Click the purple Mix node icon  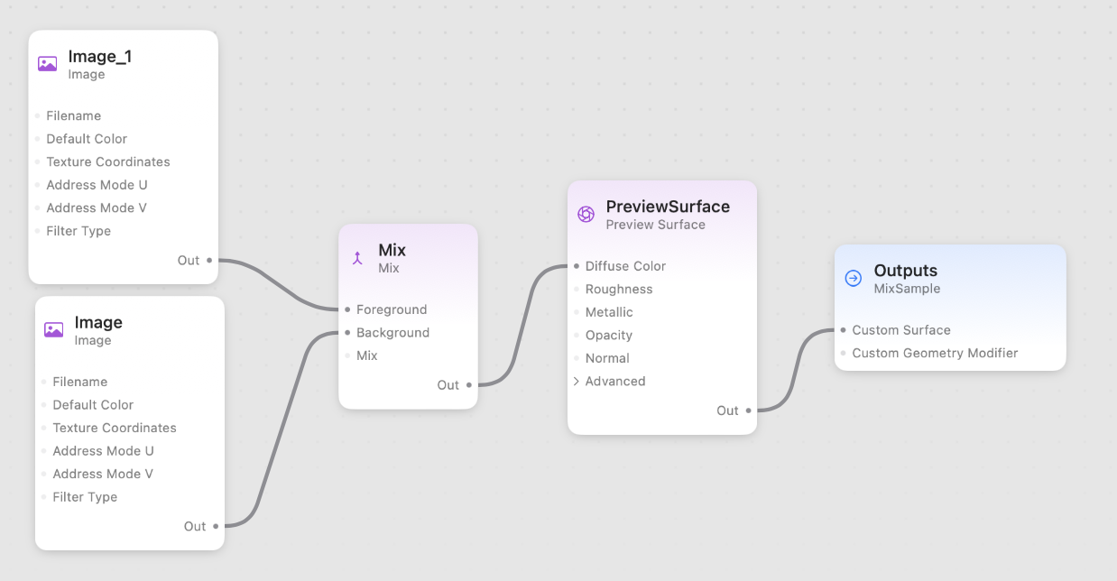coord(355,258)
